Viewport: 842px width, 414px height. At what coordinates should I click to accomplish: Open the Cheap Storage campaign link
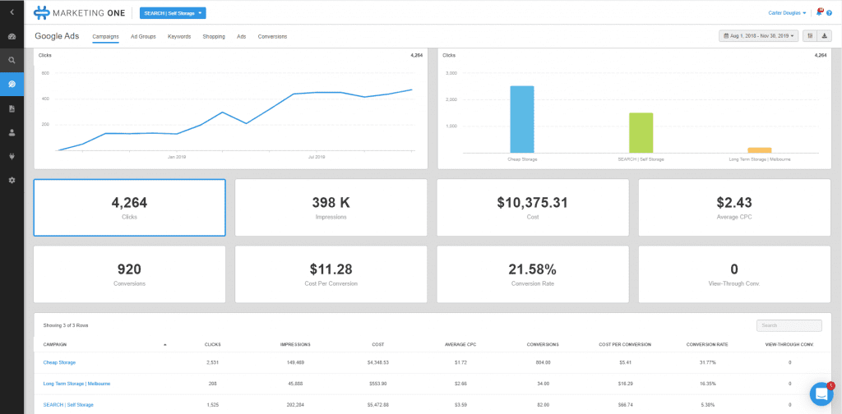(x=59, y=362)
